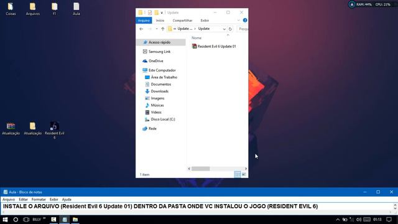Open Downloads in navigation pane
This screenshot has height=224, width=398.
tap(160, 91)
